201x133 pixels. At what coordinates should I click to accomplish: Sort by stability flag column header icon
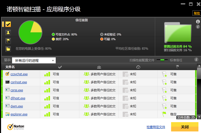[x=177, y=67]
